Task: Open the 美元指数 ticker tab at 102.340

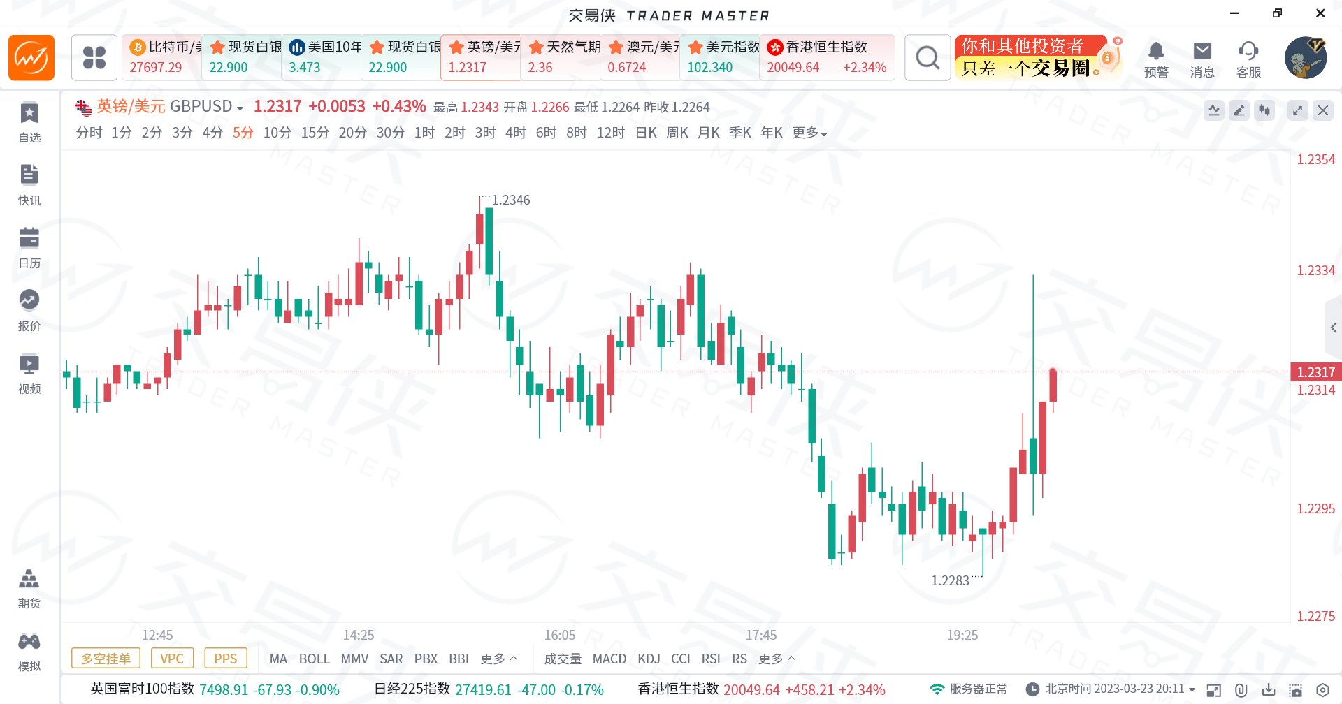Action: pos(720,57)
